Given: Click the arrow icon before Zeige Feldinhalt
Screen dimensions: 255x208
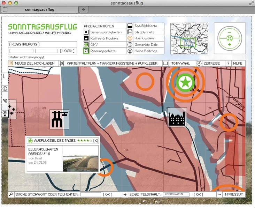Looking at the screenshot, I should point(125,194).
